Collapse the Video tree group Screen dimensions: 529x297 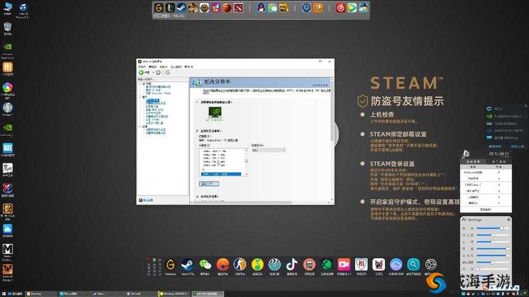(x=140, y=127)
